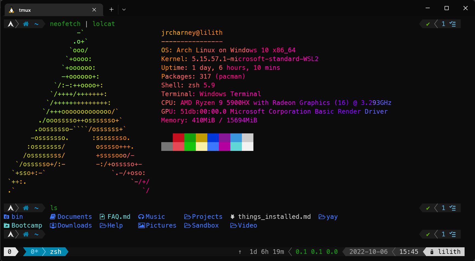Click the lolcat command word
475x261 pixels.
click(x=104, y=24)
